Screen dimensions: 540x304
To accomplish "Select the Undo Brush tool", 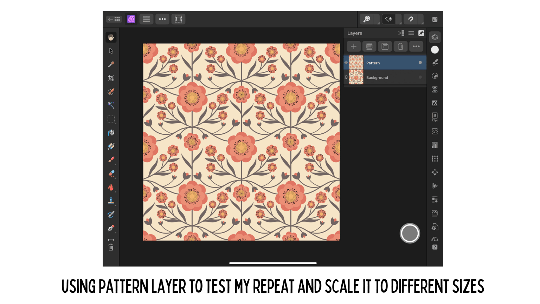I will point(111,215).
